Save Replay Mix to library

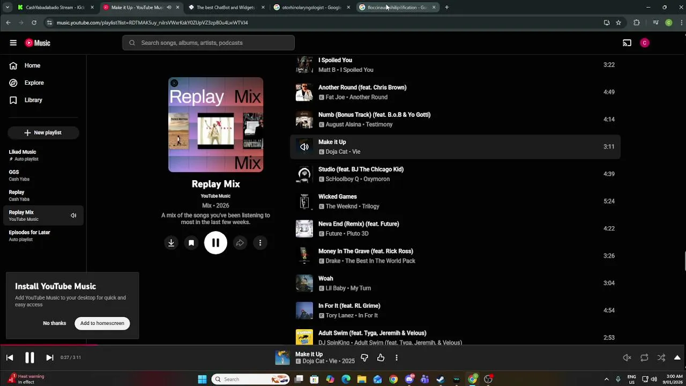(x=191, y=243)
